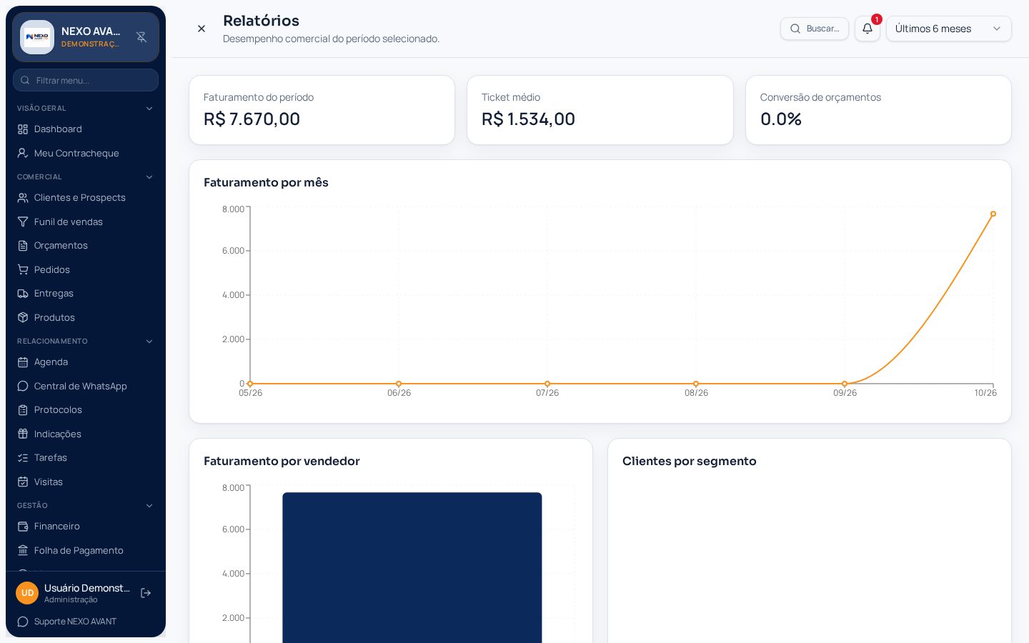This screenshot has width=1029, height=643.
Task: Open Entregas truck icon
Action: point(23,294)
